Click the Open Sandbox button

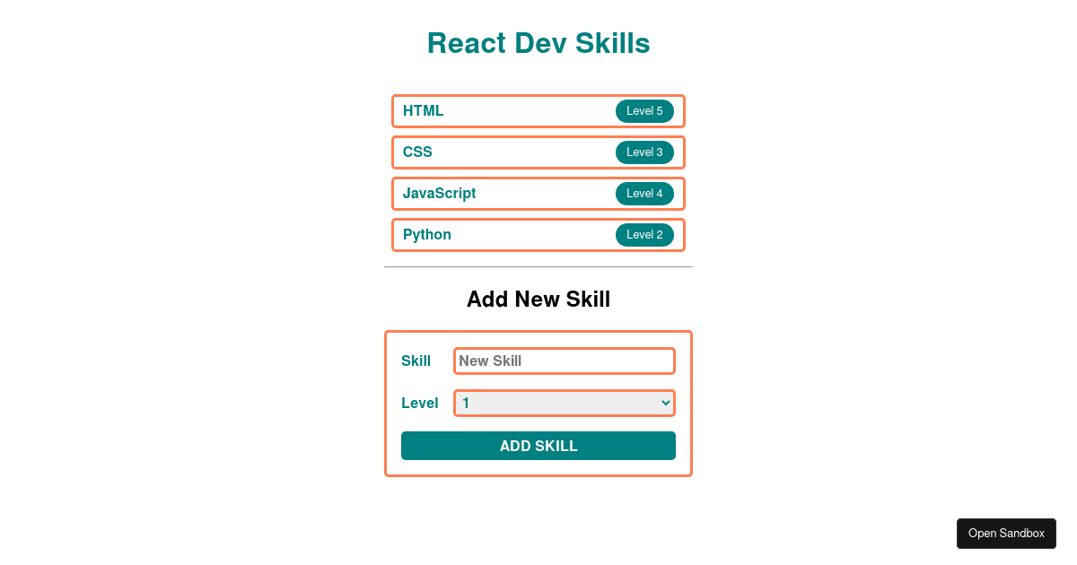pyautogui.click(x=1006, y=533)
